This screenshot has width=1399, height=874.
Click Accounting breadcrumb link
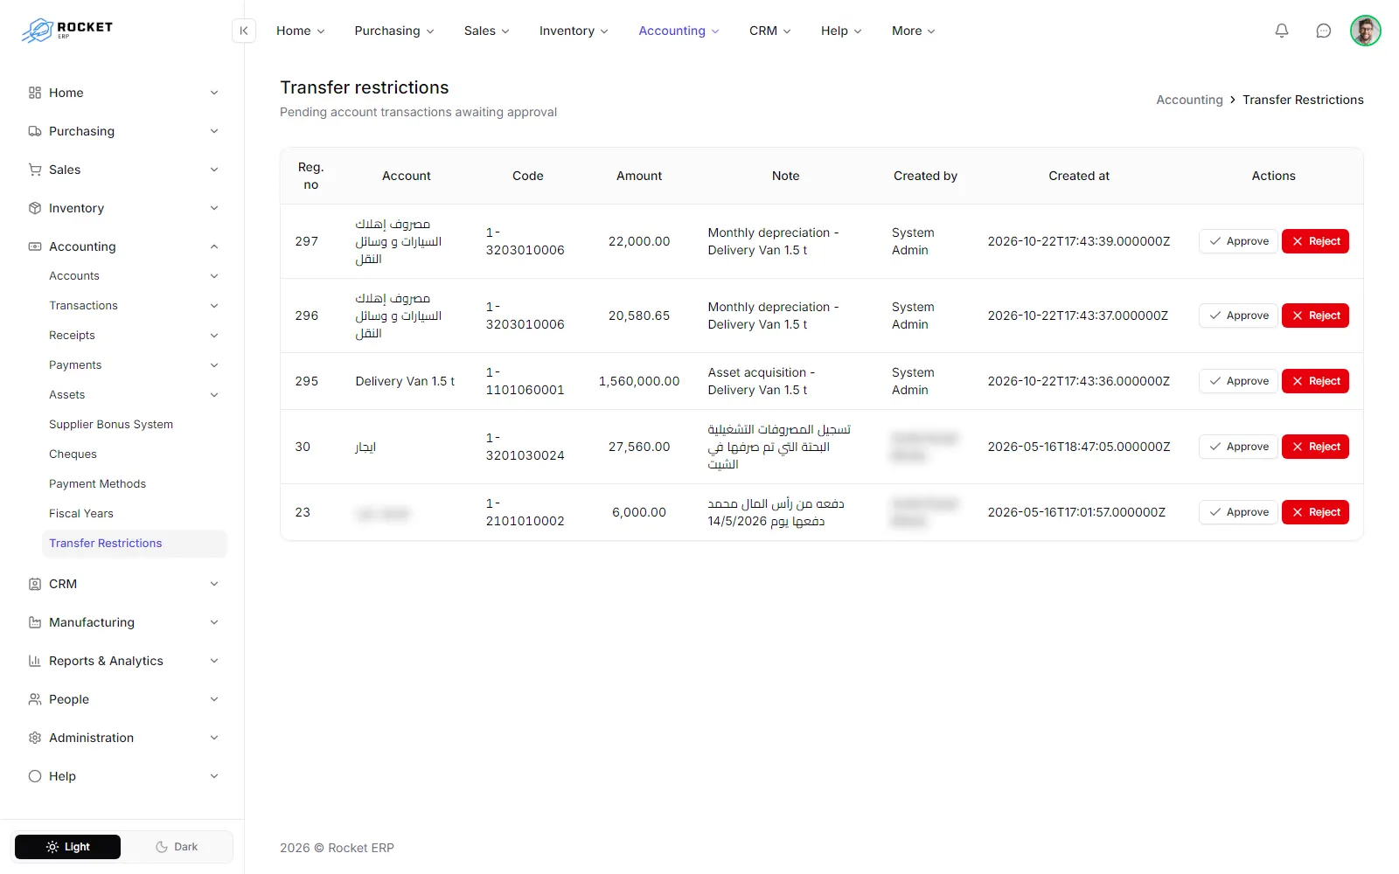(1189, 100)
